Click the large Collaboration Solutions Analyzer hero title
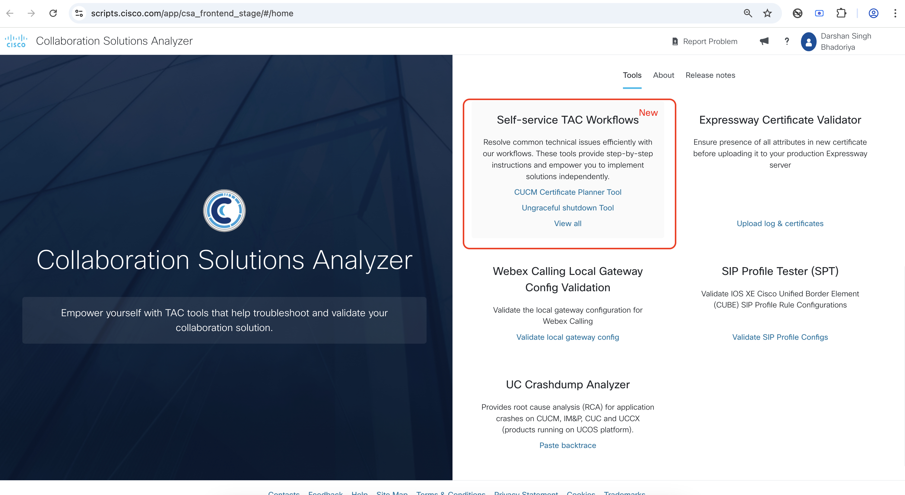Screen dimensions: 905x495 [224, 260]
